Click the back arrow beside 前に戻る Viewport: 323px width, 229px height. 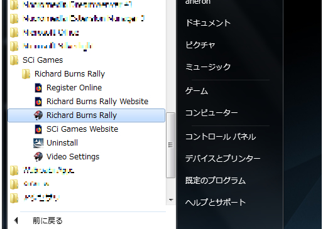click(16, 220)
